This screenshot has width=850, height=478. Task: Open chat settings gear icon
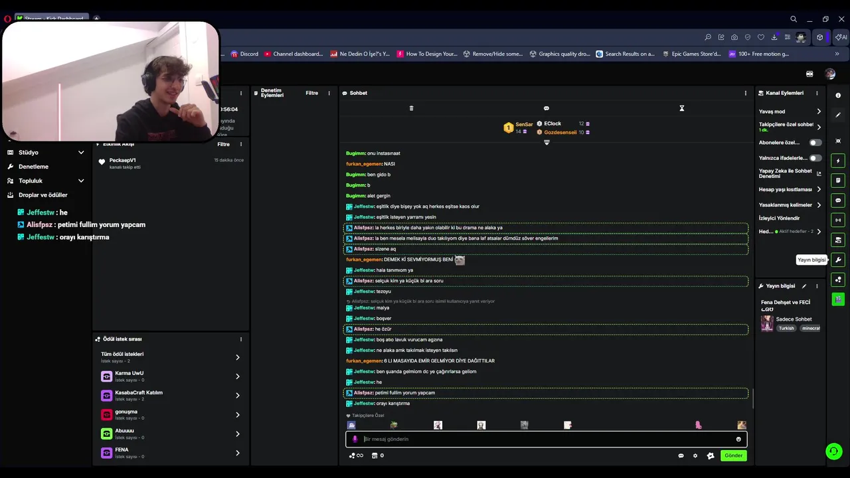click(695, 455)
